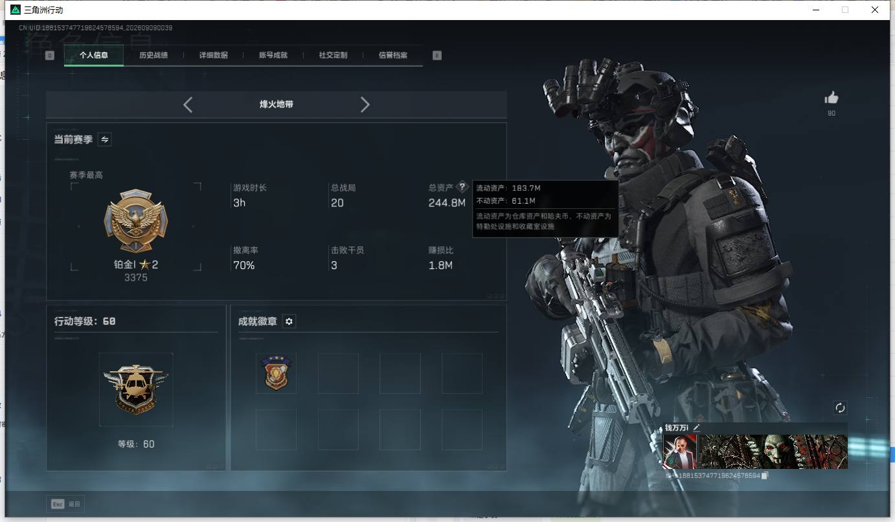Open the 详细数据 tab
Image resolution: width=895 pixels, height=522 pixels.
[213, 55]
